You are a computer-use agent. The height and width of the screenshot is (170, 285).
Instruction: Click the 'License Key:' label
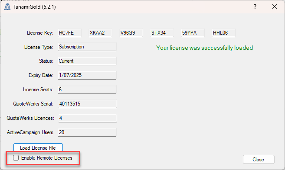[x=40, y=33]
